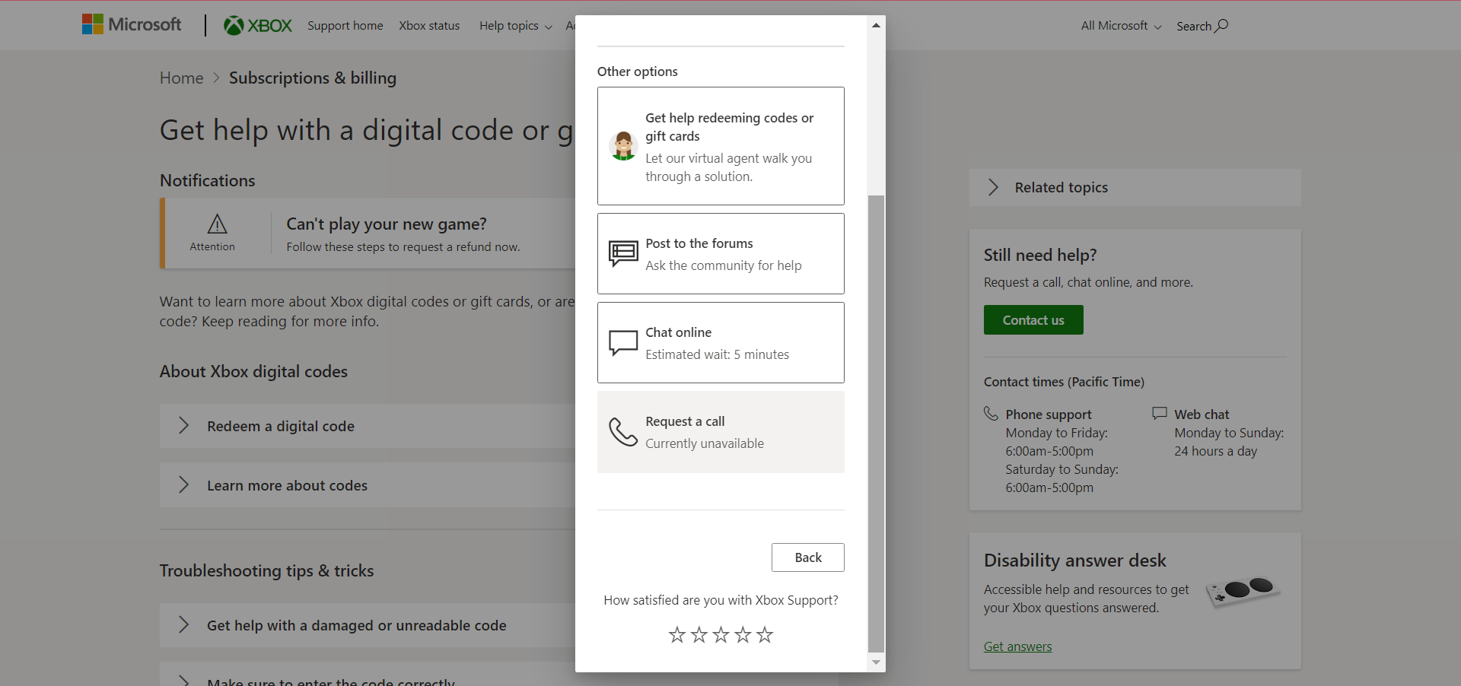This screenshot has width=1461, height=686.
Task: Click dialog scrollbar down arrow
Action: click(x=876, y=662)
